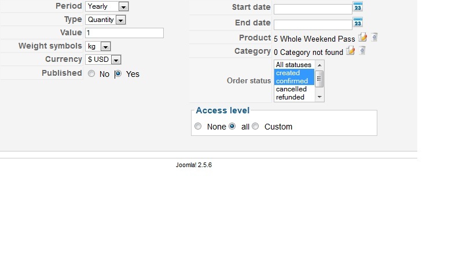The width and height of the screenshot is (474, 266).
Task: Open the End date calendar picker icon
Action: (358, 23)
